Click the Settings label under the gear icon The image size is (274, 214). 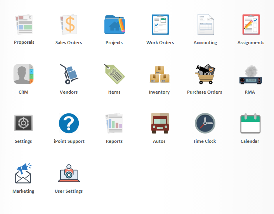pyautogui.click(x=23, y=141)
